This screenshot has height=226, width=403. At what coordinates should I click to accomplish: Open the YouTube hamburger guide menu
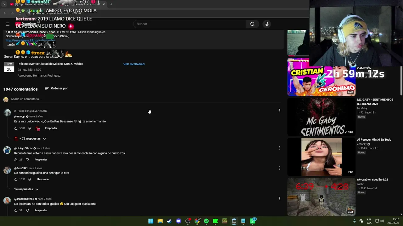click(x=8, y=24)
